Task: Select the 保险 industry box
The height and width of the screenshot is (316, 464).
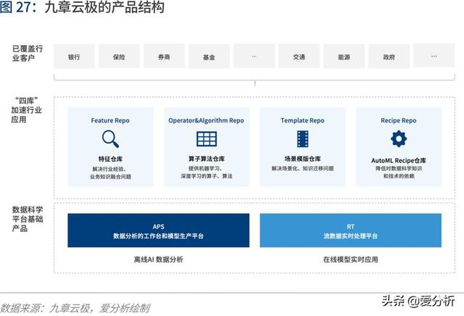Action: coord(119,57)
